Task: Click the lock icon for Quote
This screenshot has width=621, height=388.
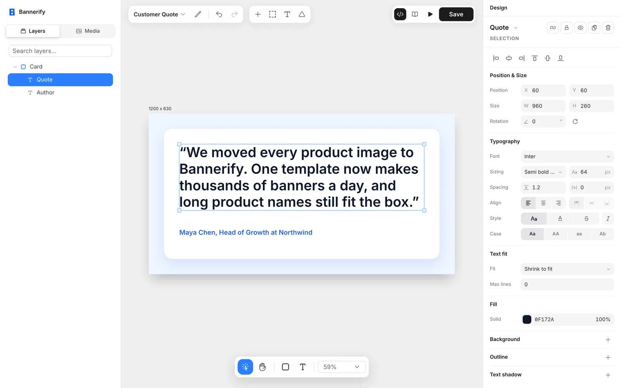Action: 566,28
